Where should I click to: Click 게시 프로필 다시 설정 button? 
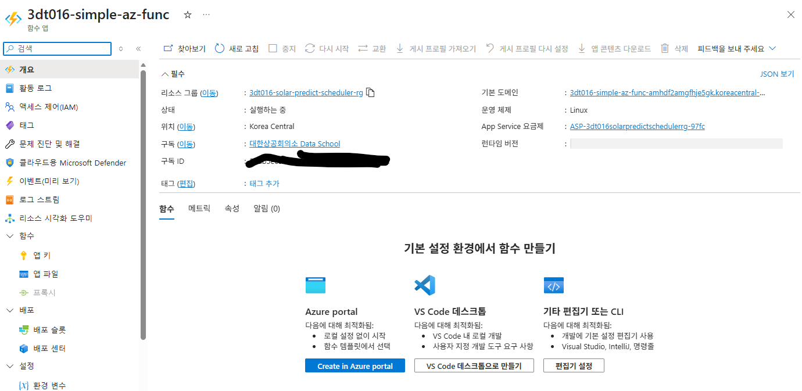click(527, 49)
